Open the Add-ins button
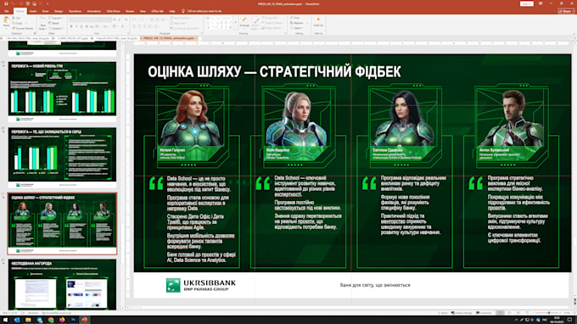The width and height of the screenshot is (577, 324). coord(318,22)
